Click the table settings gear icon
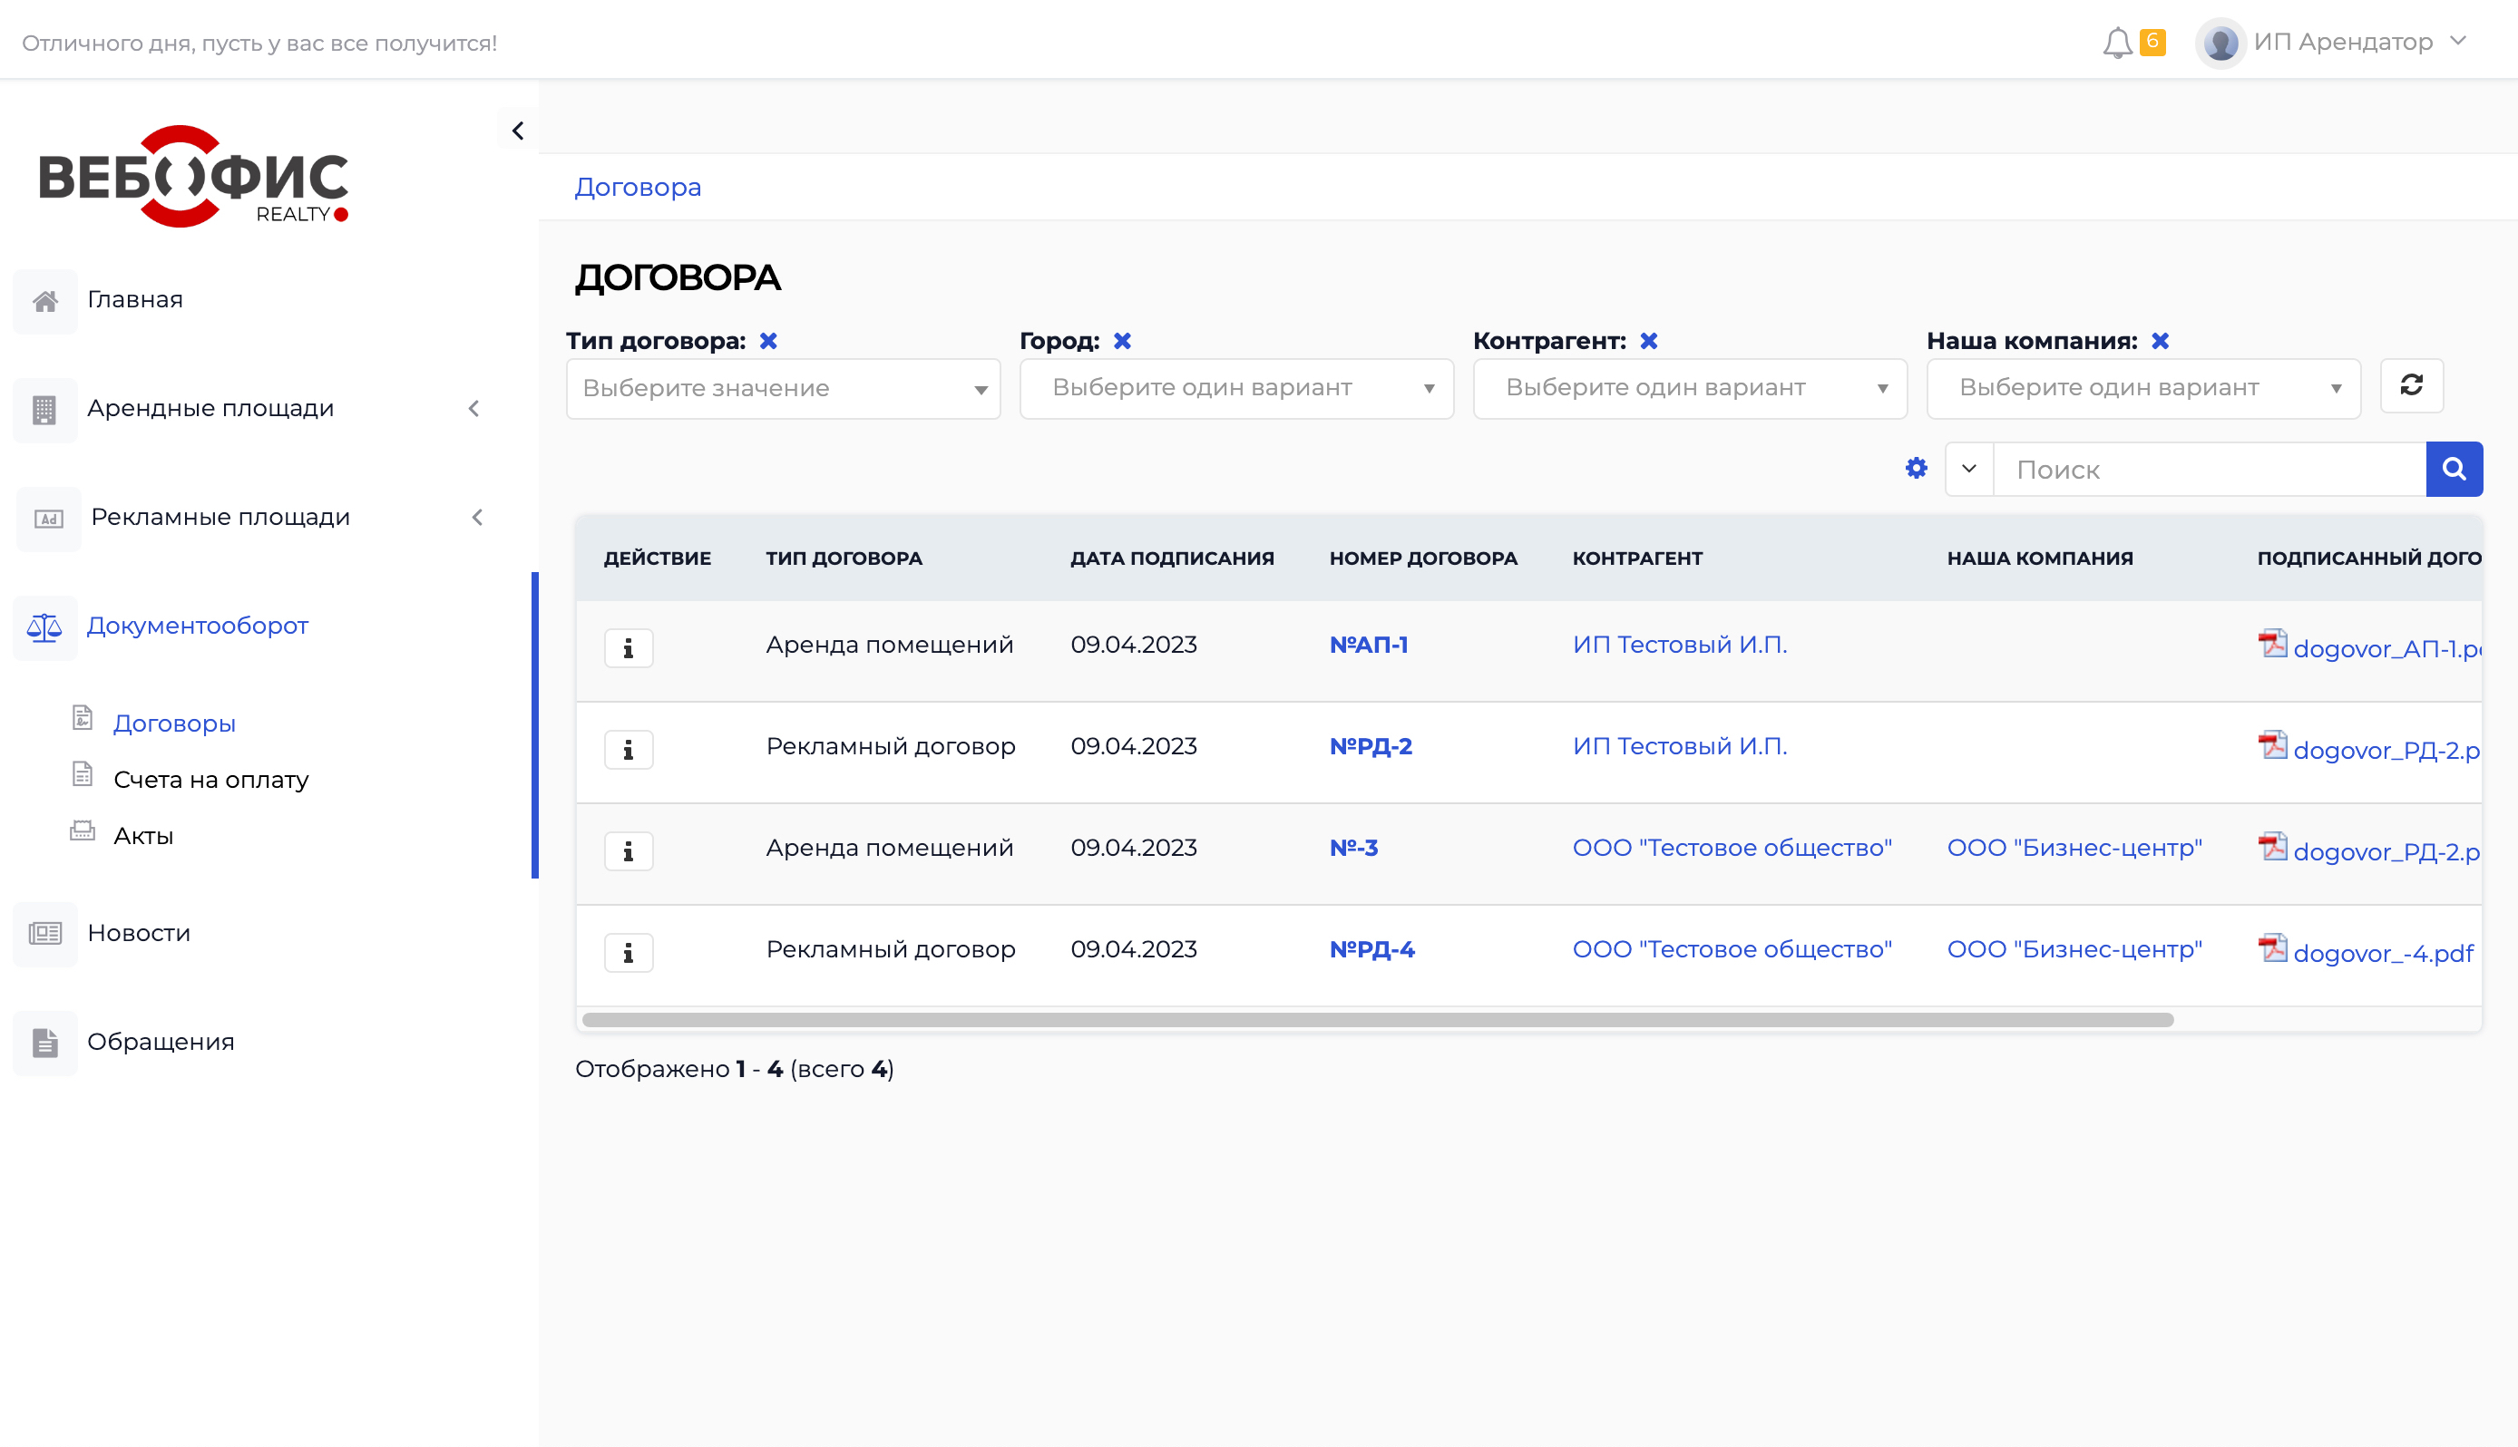Image resolution: width=2518 pixels, height=1447 pixels. click(x=1915, y=467)
